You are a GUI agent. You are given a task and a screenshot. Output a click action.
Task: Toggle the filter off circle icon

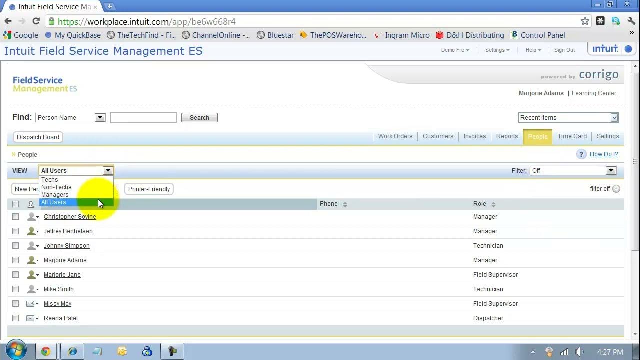pyautogui.click(x=616, y=189)
